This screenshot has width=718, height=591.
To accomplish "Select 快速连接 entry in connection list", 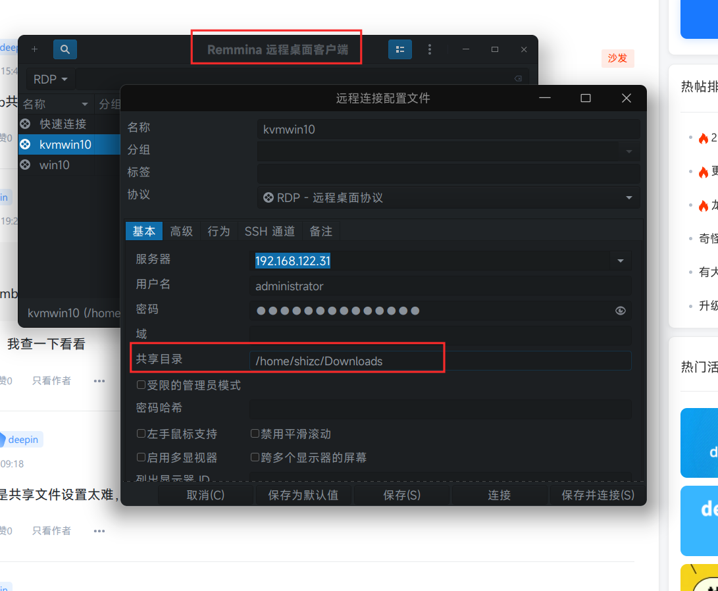I will point(69,124).
